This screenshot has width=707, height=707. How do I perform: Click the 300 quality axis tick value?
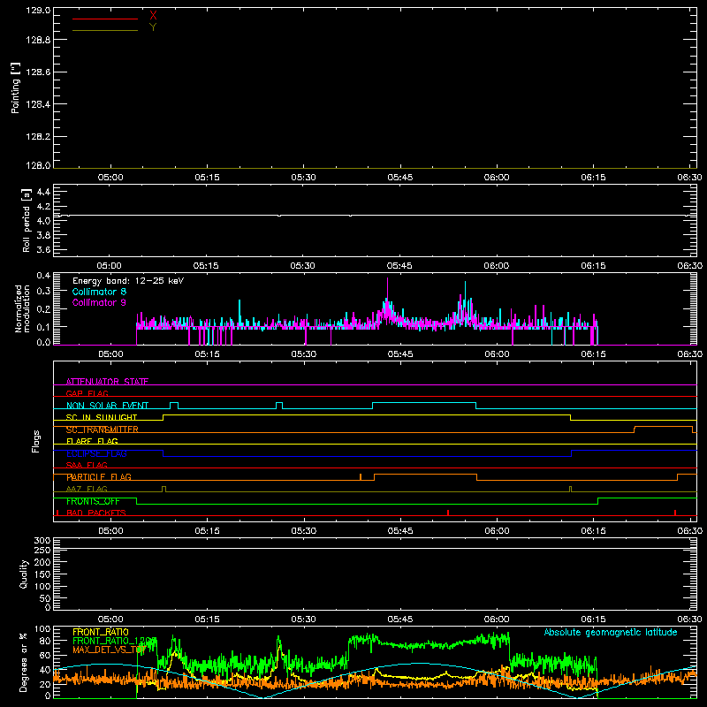coord(42,541)
